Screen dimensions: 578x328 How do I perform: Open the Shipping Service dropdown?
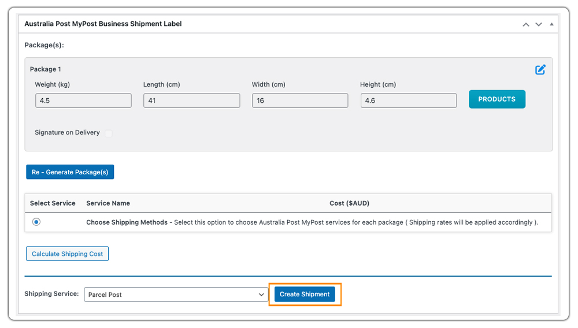176,295
